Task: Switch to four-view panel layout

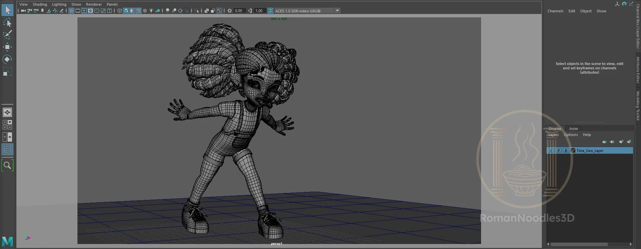Action: pos(7,125)
